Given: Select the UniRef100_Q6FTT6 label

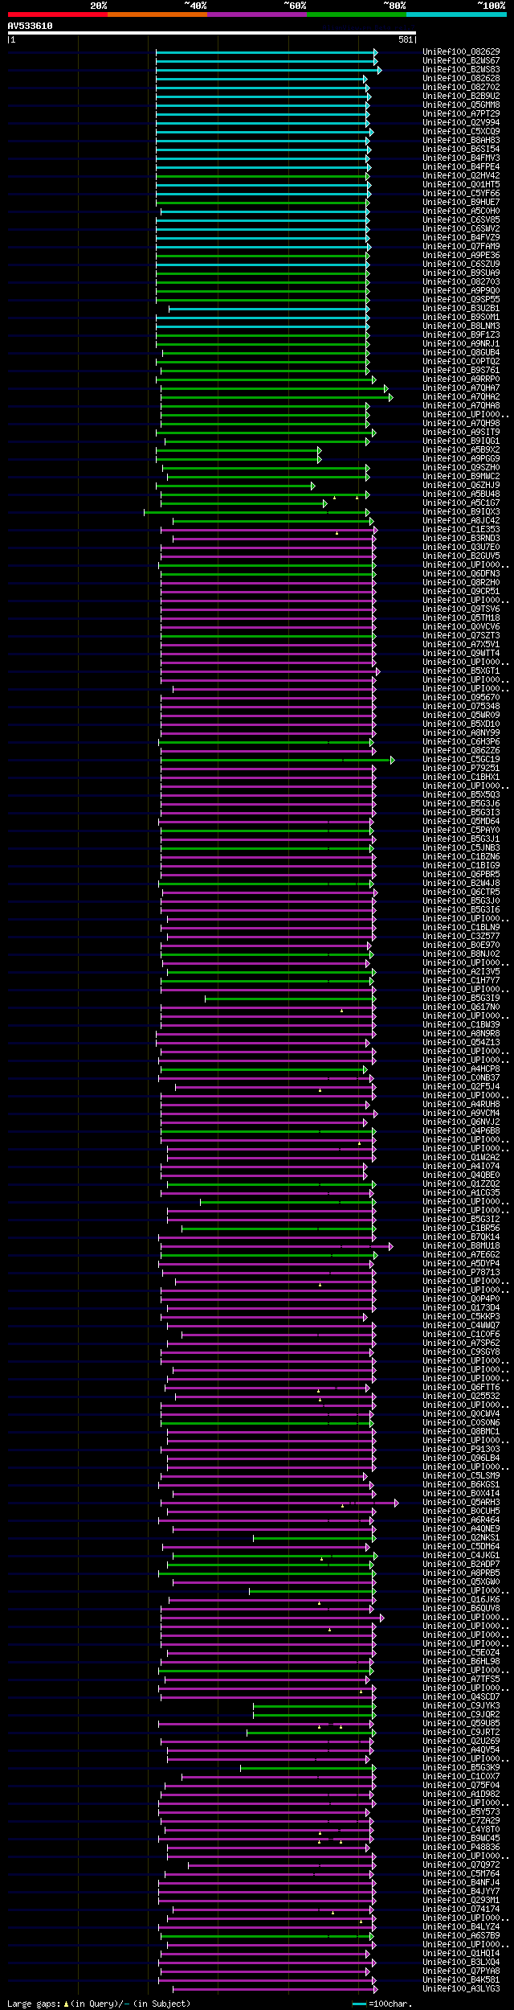Looking at the screenshot, I should pos(461,1388).
